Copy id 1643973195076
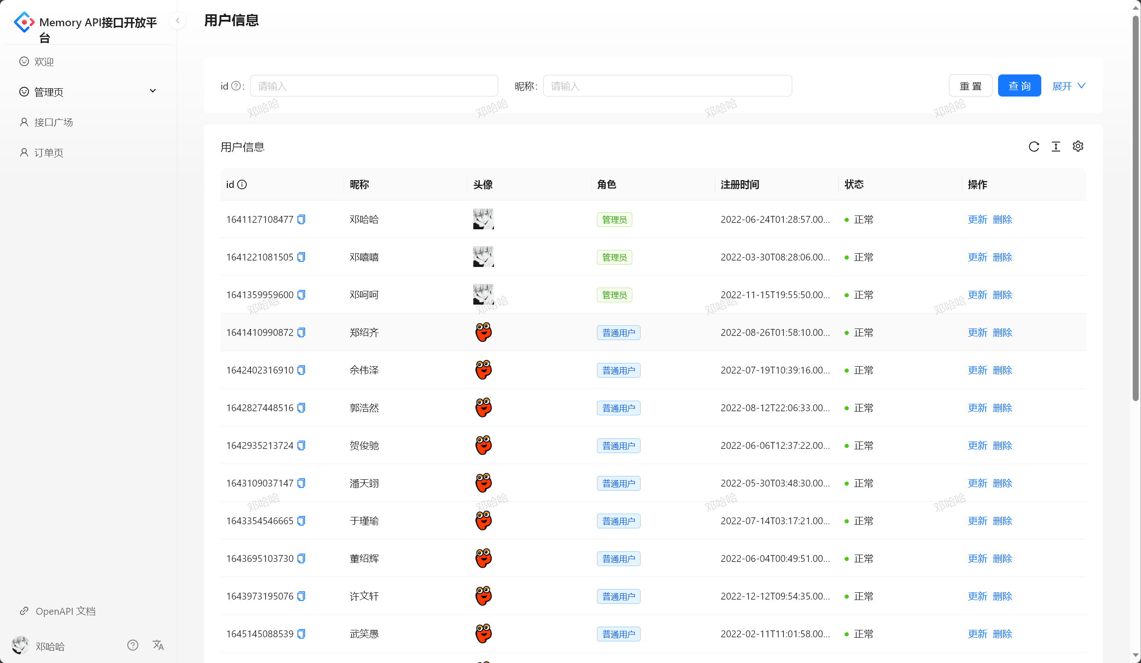Viewport: 1141px width, 663px height. (301, 596)
